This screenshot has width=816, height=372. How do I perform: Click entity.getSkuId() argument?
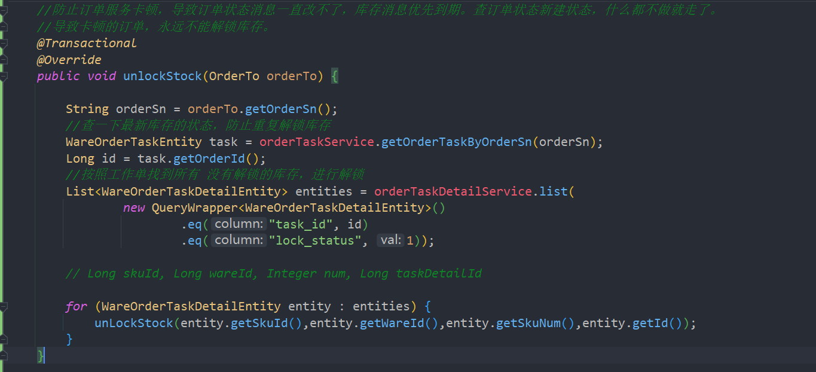point(242,323)
